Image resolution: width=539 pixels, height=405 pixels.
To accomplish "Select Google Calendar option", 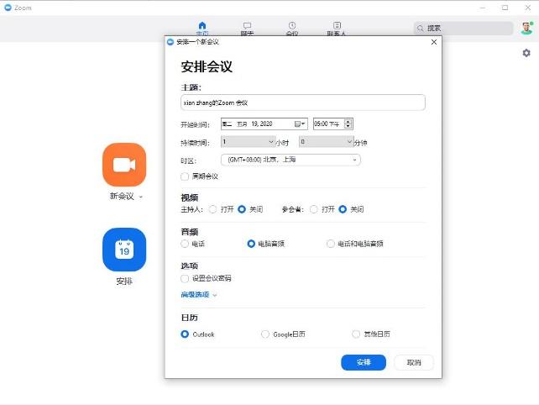I will [265, 334].
